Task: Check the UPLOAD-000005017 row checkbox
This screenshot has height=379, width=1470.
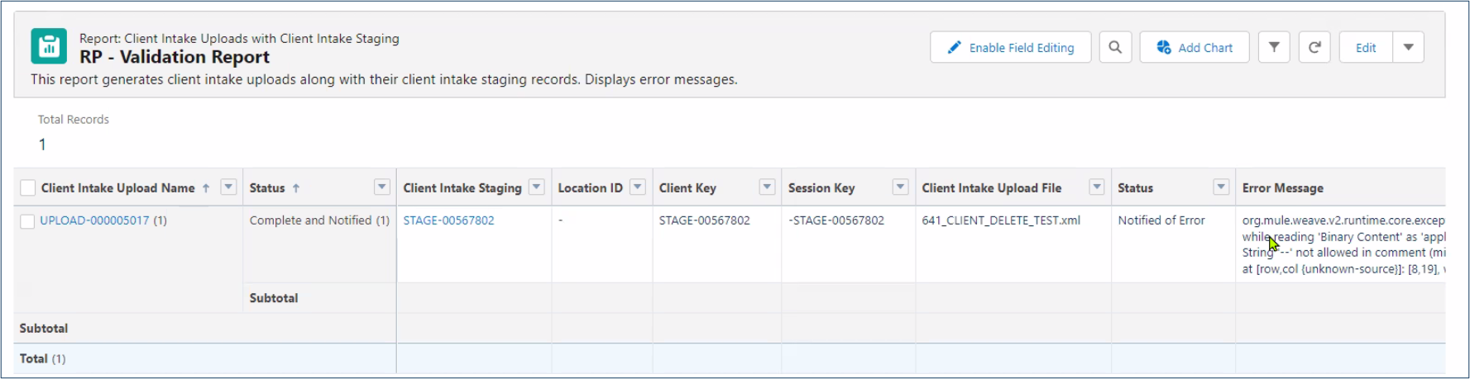Action: pos(27,221)
